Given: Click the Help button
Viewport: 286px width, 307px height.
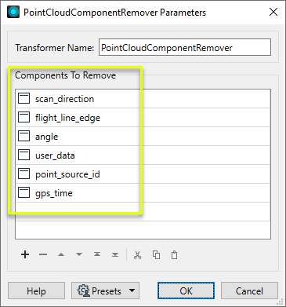Looking at the screenshot, I should coord(36,291).
